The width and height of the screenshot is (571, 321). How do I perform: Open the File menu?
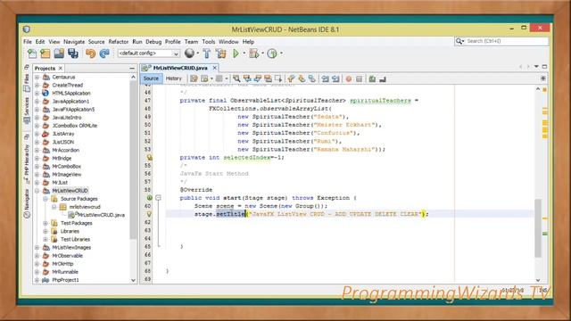pyautogui.click(x=28, y=42)
